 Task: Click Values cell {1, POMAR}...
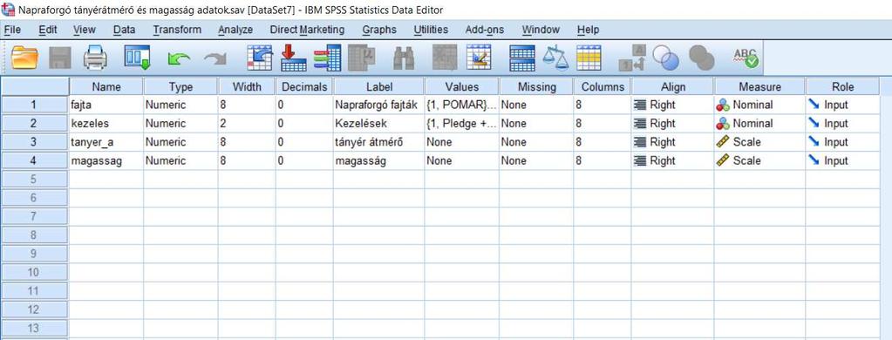pyautogui.click(x=462, y=105)
